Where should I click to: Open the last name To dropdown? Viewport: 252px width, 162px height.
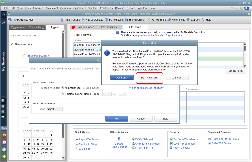point(123,94)
